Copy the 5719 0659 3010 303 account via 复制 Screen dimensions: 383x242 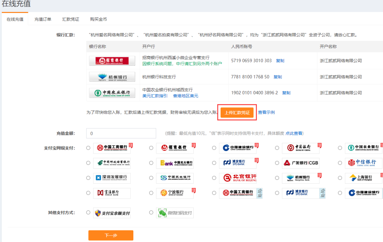[280, 61]
